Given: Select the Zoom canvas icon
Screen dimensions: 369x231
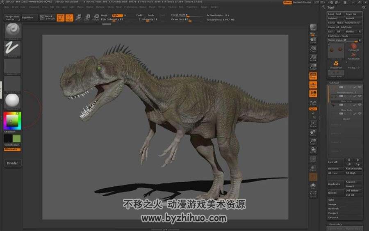Looking at the screenshot, I should point(313,49).
